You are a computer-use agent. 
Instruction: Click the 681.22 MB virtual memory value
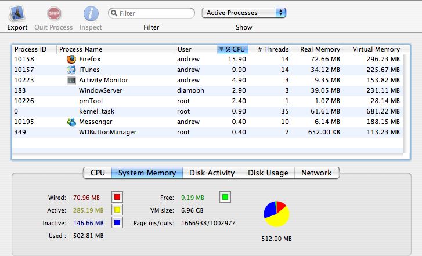(383, 111)
